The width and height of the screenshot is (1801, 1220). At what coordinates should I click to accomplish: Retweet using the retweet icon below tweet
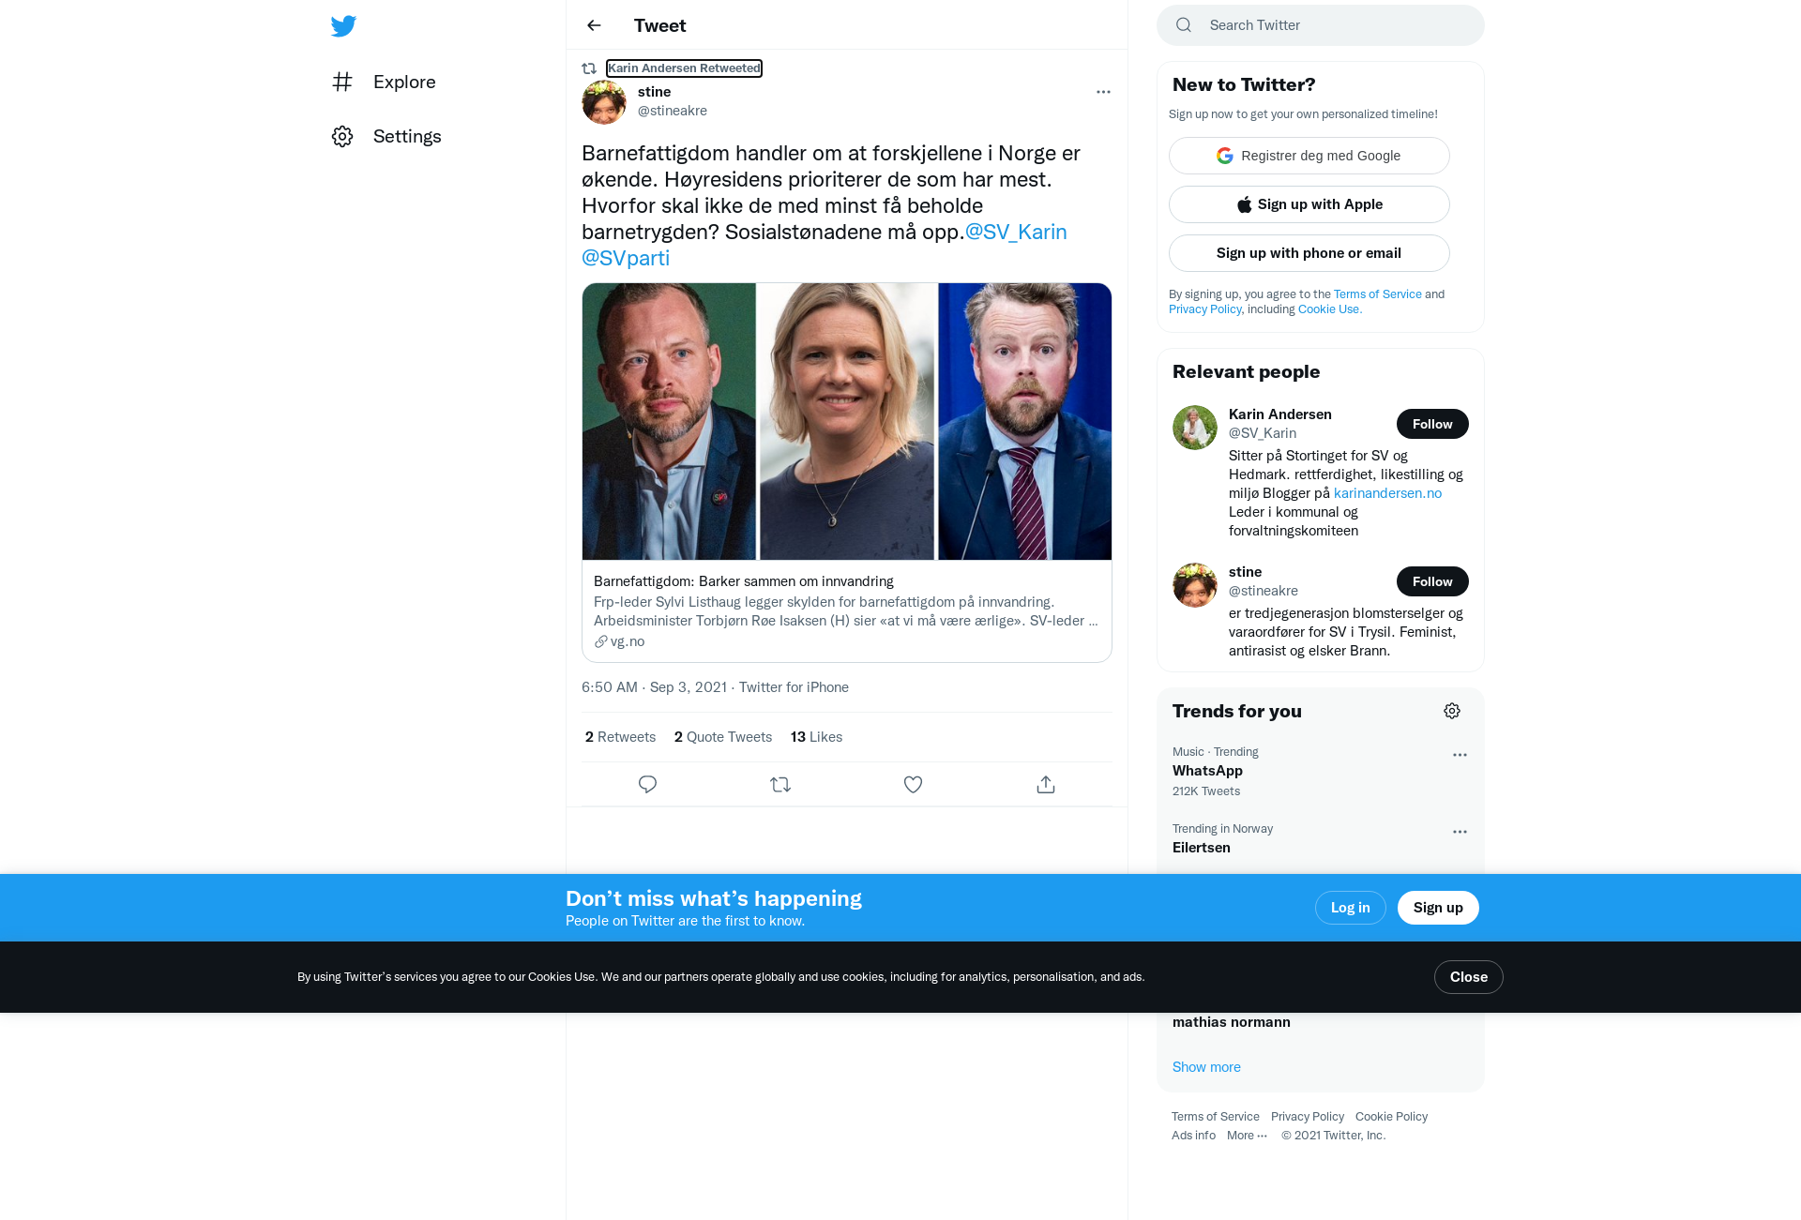click(x=780, y=784)
